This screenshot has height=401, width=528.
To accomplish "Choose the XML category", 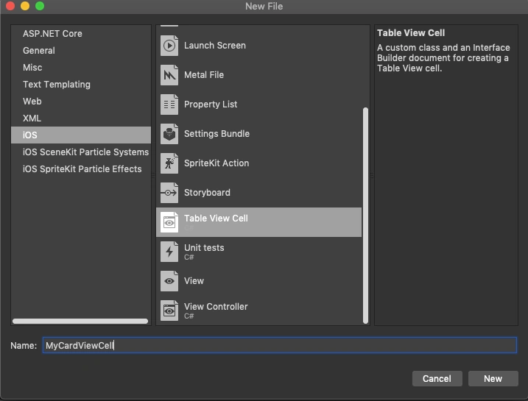I will coord(81,118).
